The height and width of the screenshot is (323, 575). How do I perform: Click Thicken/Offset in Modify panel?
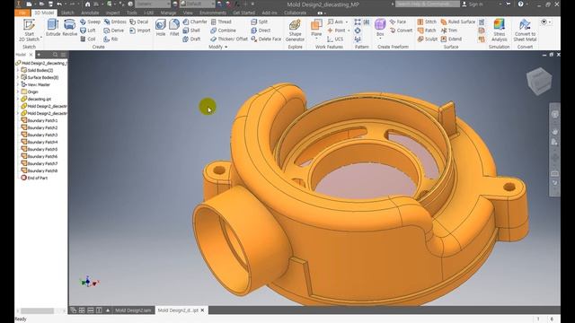[229, 39]
